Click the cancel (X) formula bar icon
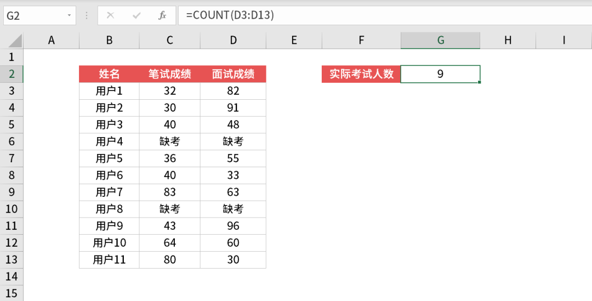 point(110,15)
